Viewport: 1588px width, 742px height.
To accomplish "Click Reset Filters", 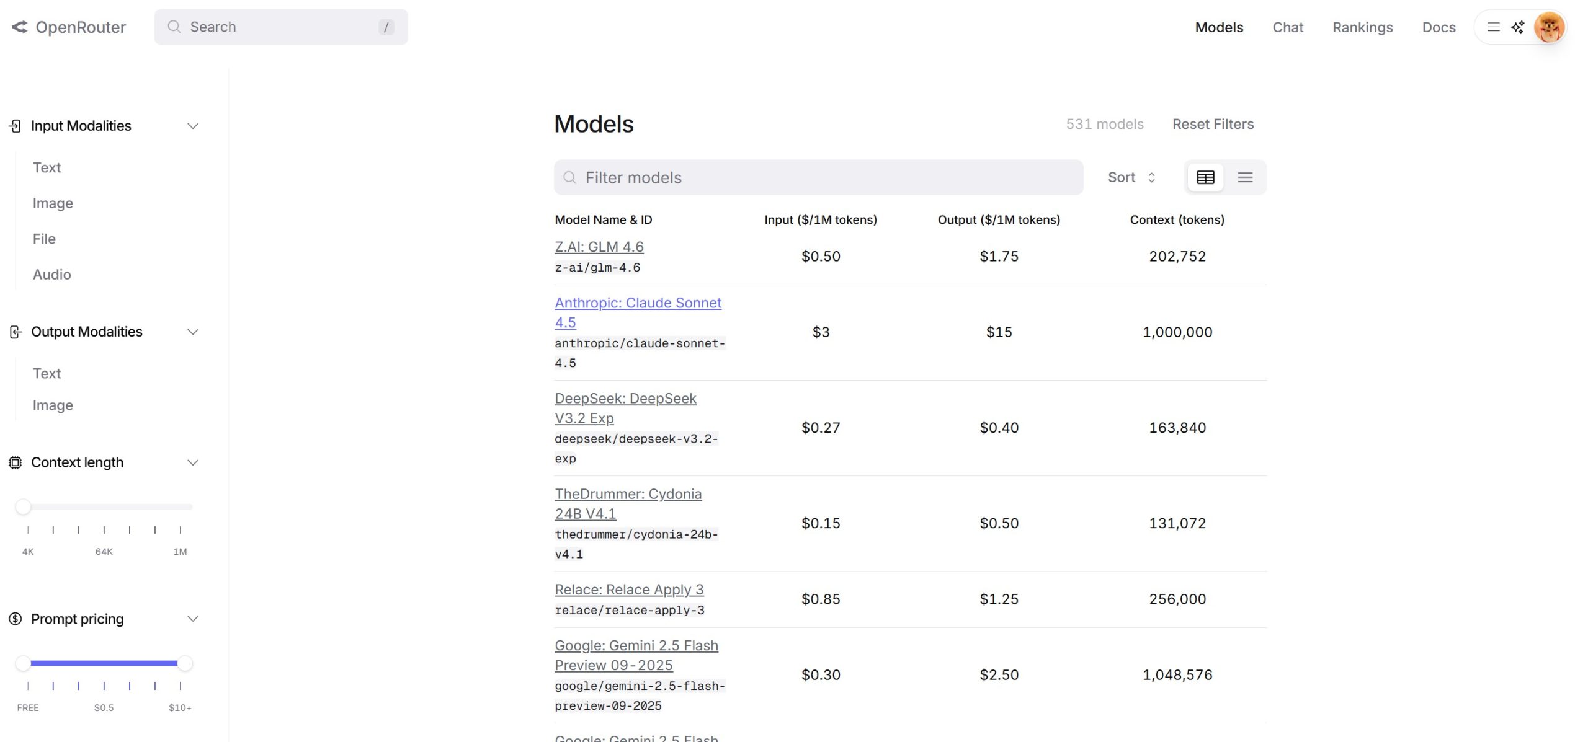I will pyautogui.click(x=1213, y=125).
